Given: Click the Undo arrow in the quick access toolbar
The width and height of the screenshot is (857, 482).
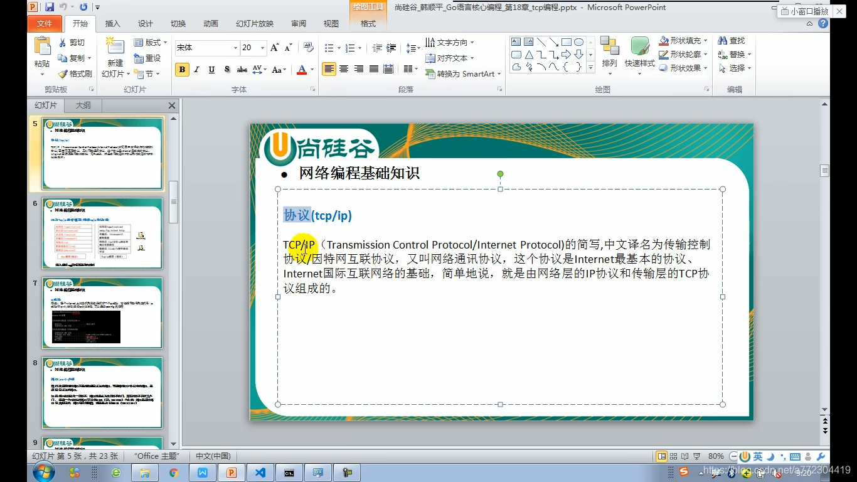Looking at the screenshot, I should [64, 7].
